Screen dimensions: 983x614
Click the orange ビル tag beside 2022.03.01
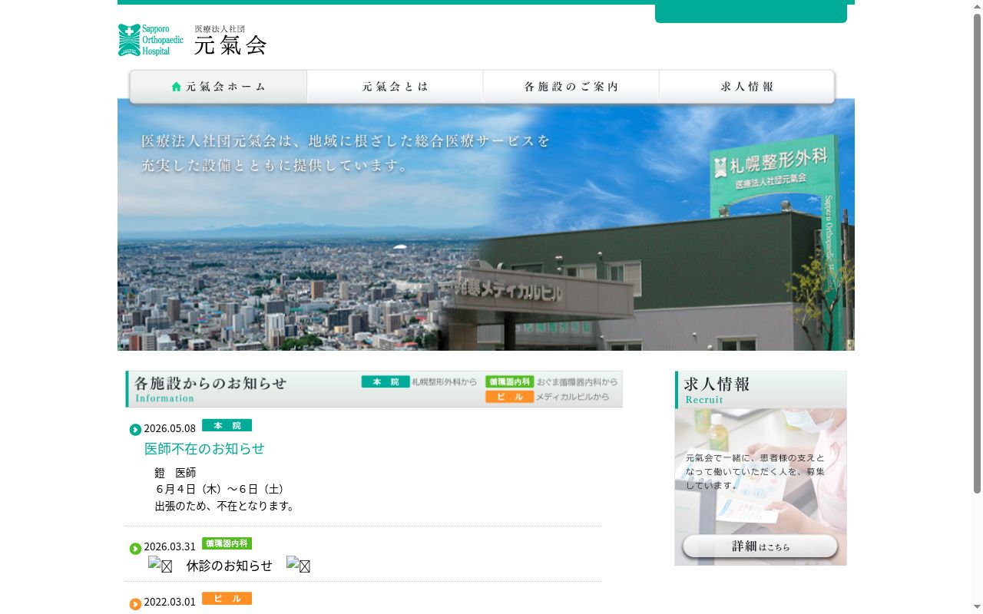[x=227, y=599]
